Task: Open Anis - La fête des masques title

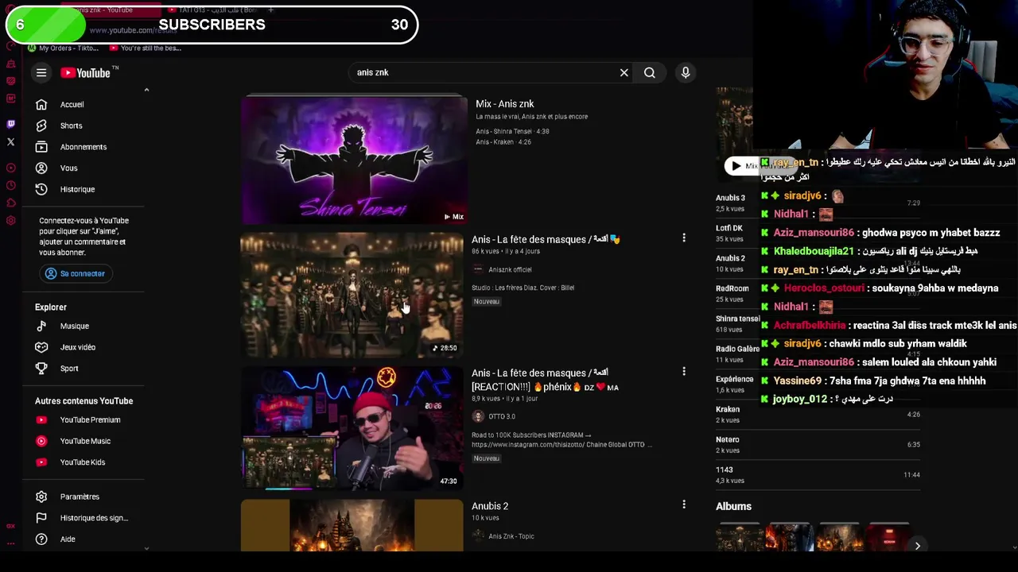Action: tap(546, 239)
